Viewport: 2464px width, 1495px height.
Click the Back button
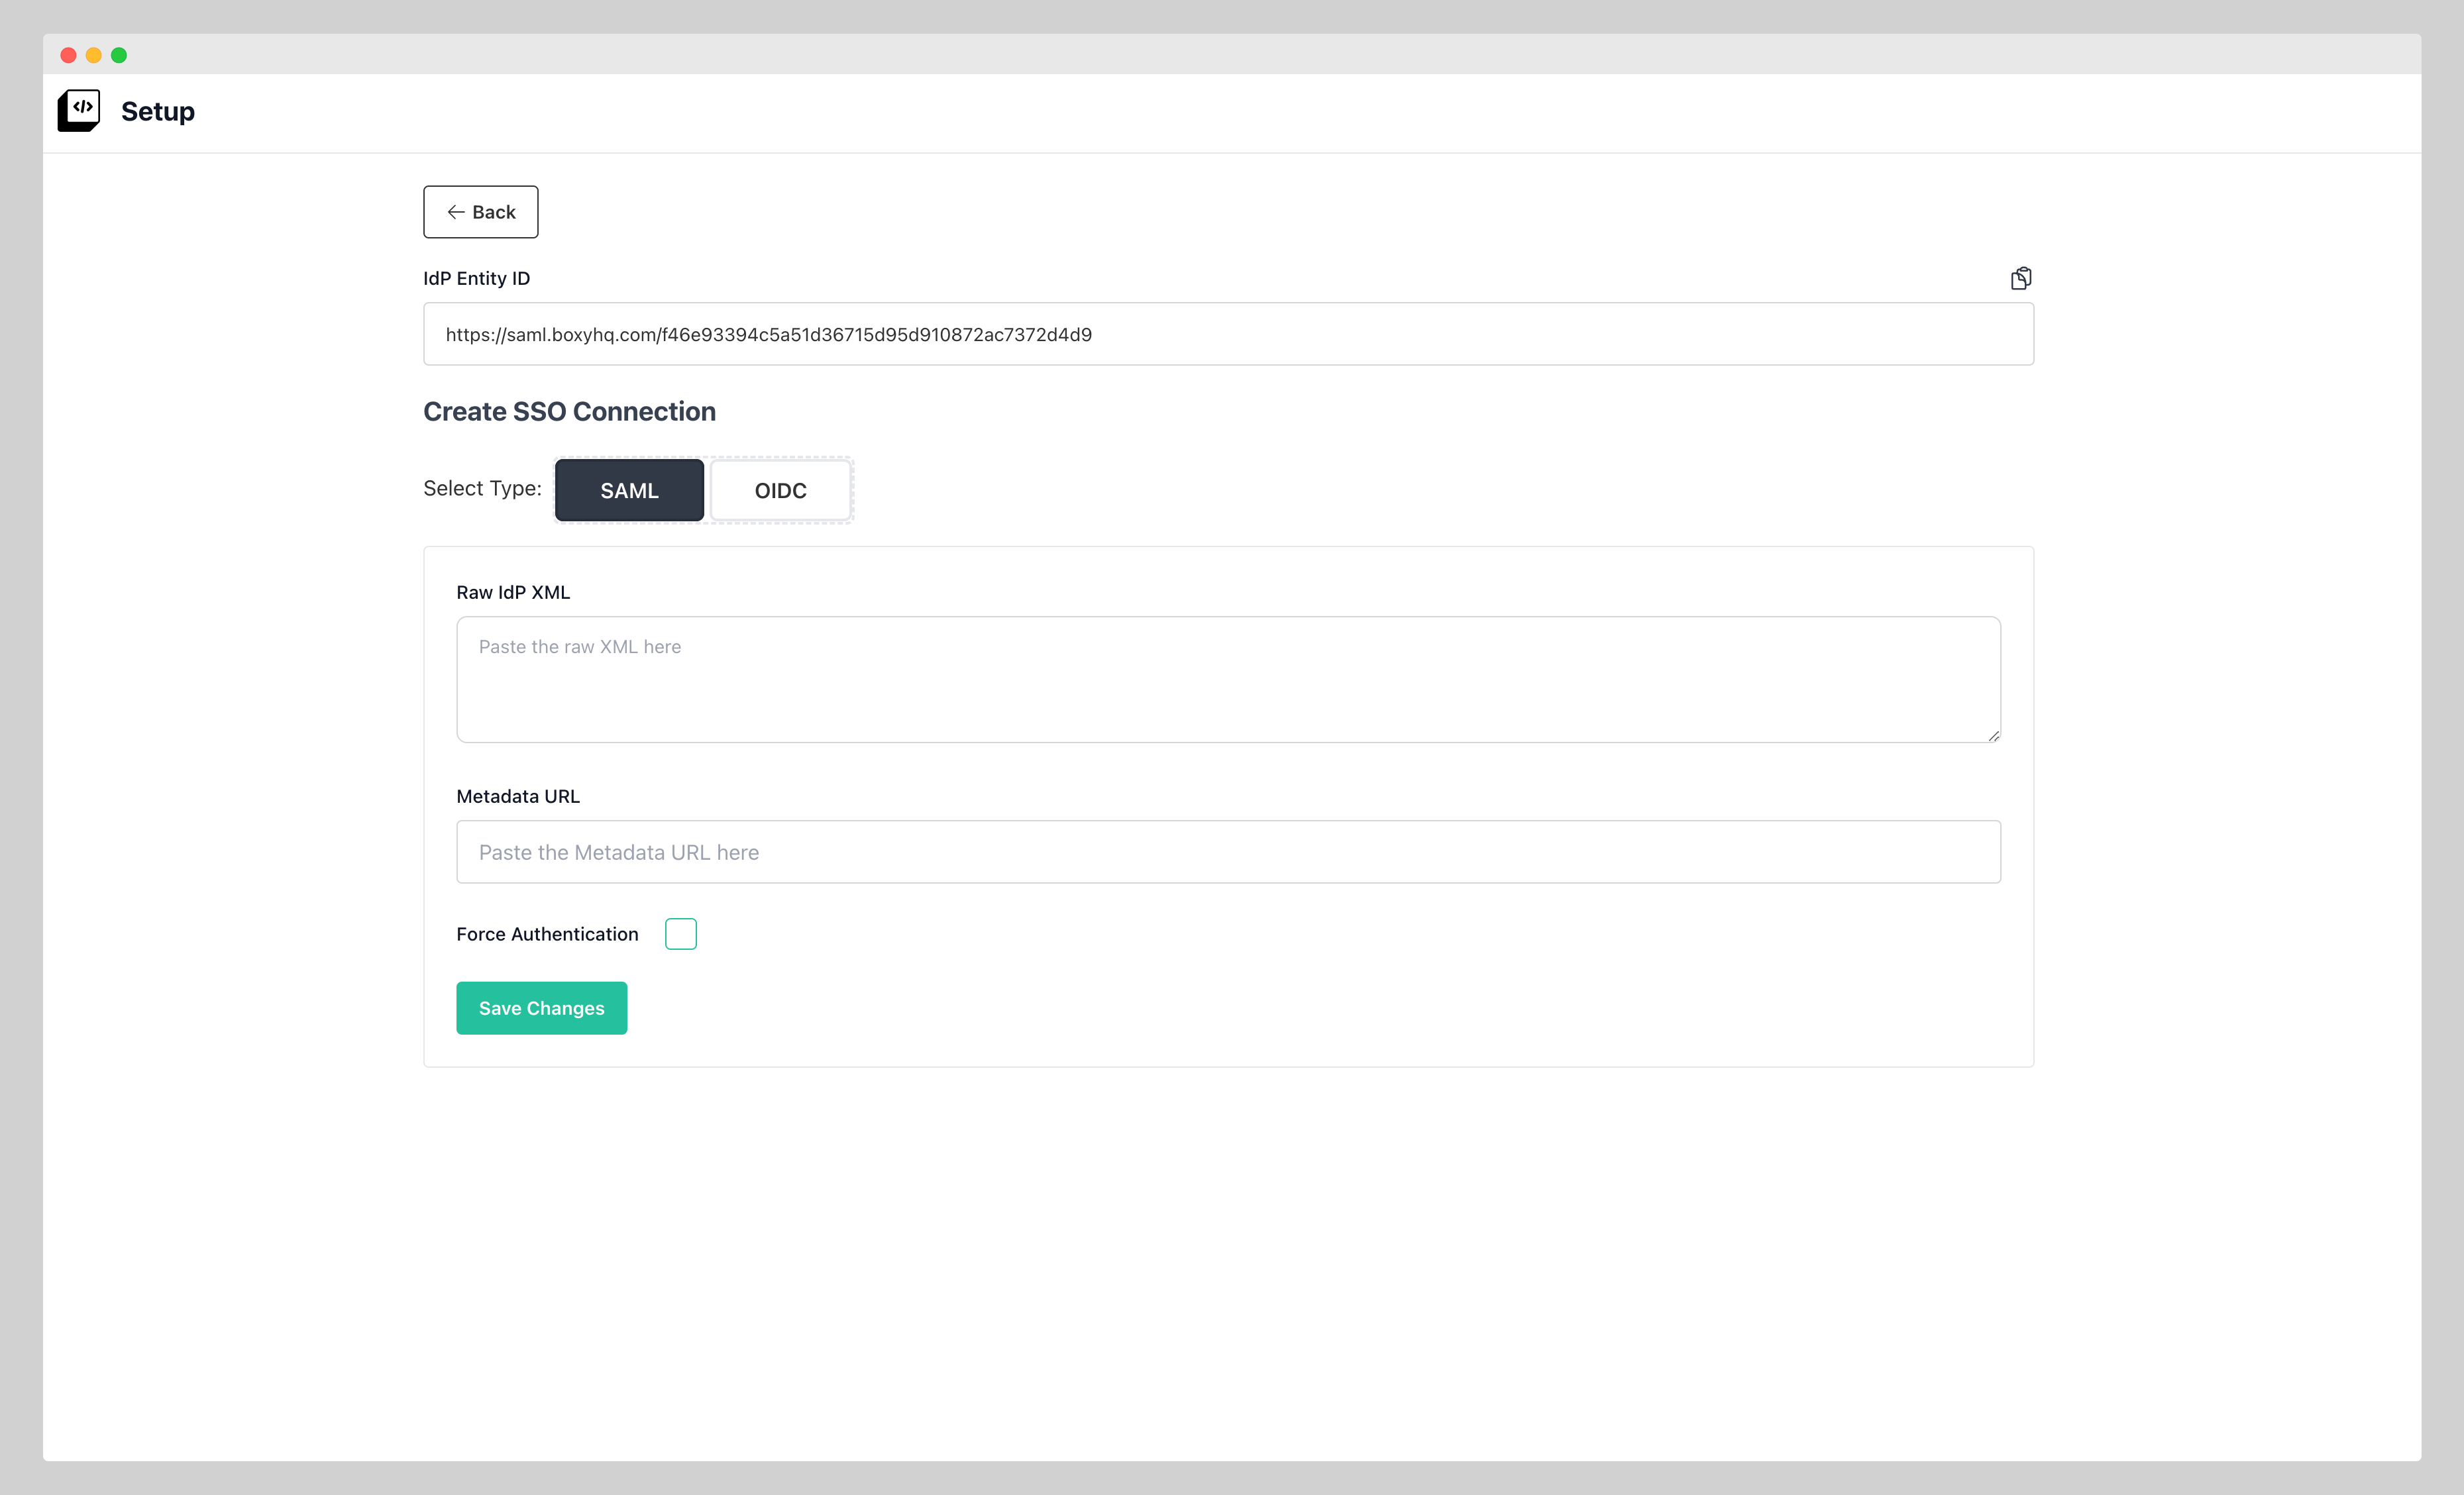click(x=481, y=212)
